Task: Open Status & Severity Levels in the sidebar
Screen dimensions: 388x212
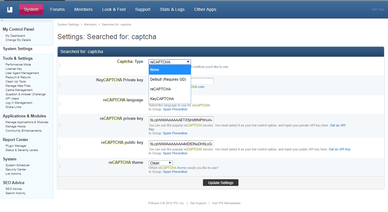Action: click(x=22, y=150)
